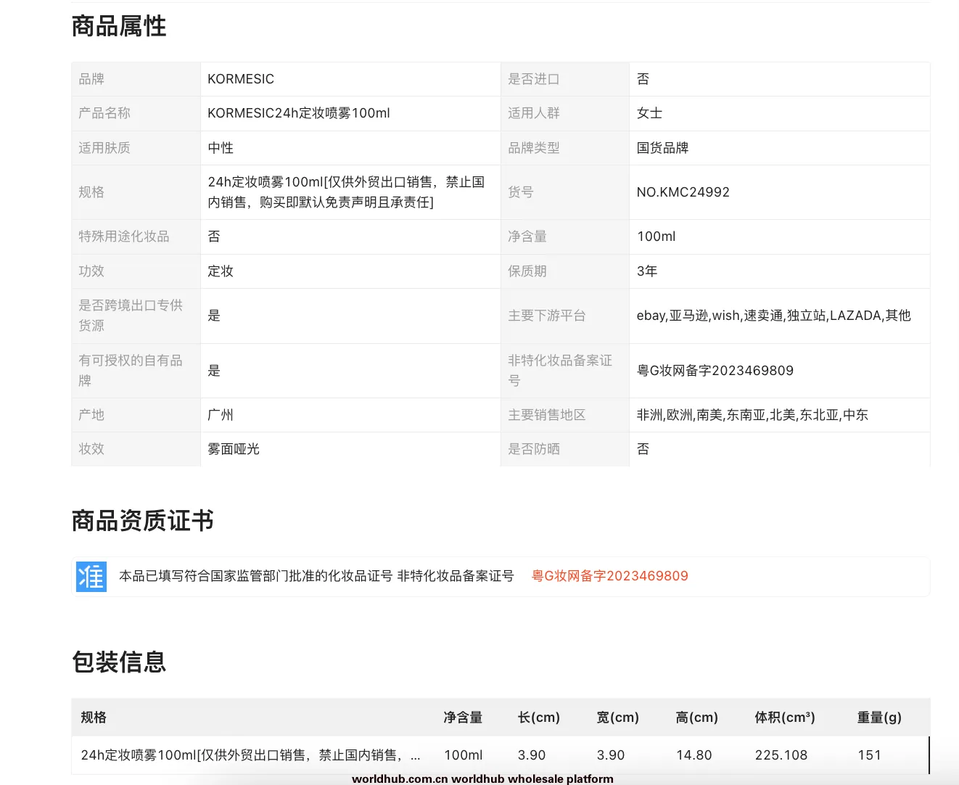Click the 3.90 value under 长(cm)
This screenshot has height=785, width=959.
coord(532,755)
